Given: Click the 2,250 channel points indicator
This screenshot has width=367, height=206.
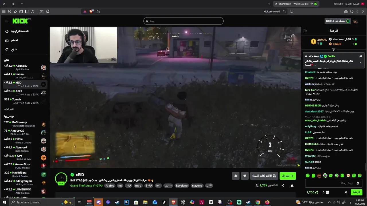Looking at the screenshot, I should tap(312, 192).
